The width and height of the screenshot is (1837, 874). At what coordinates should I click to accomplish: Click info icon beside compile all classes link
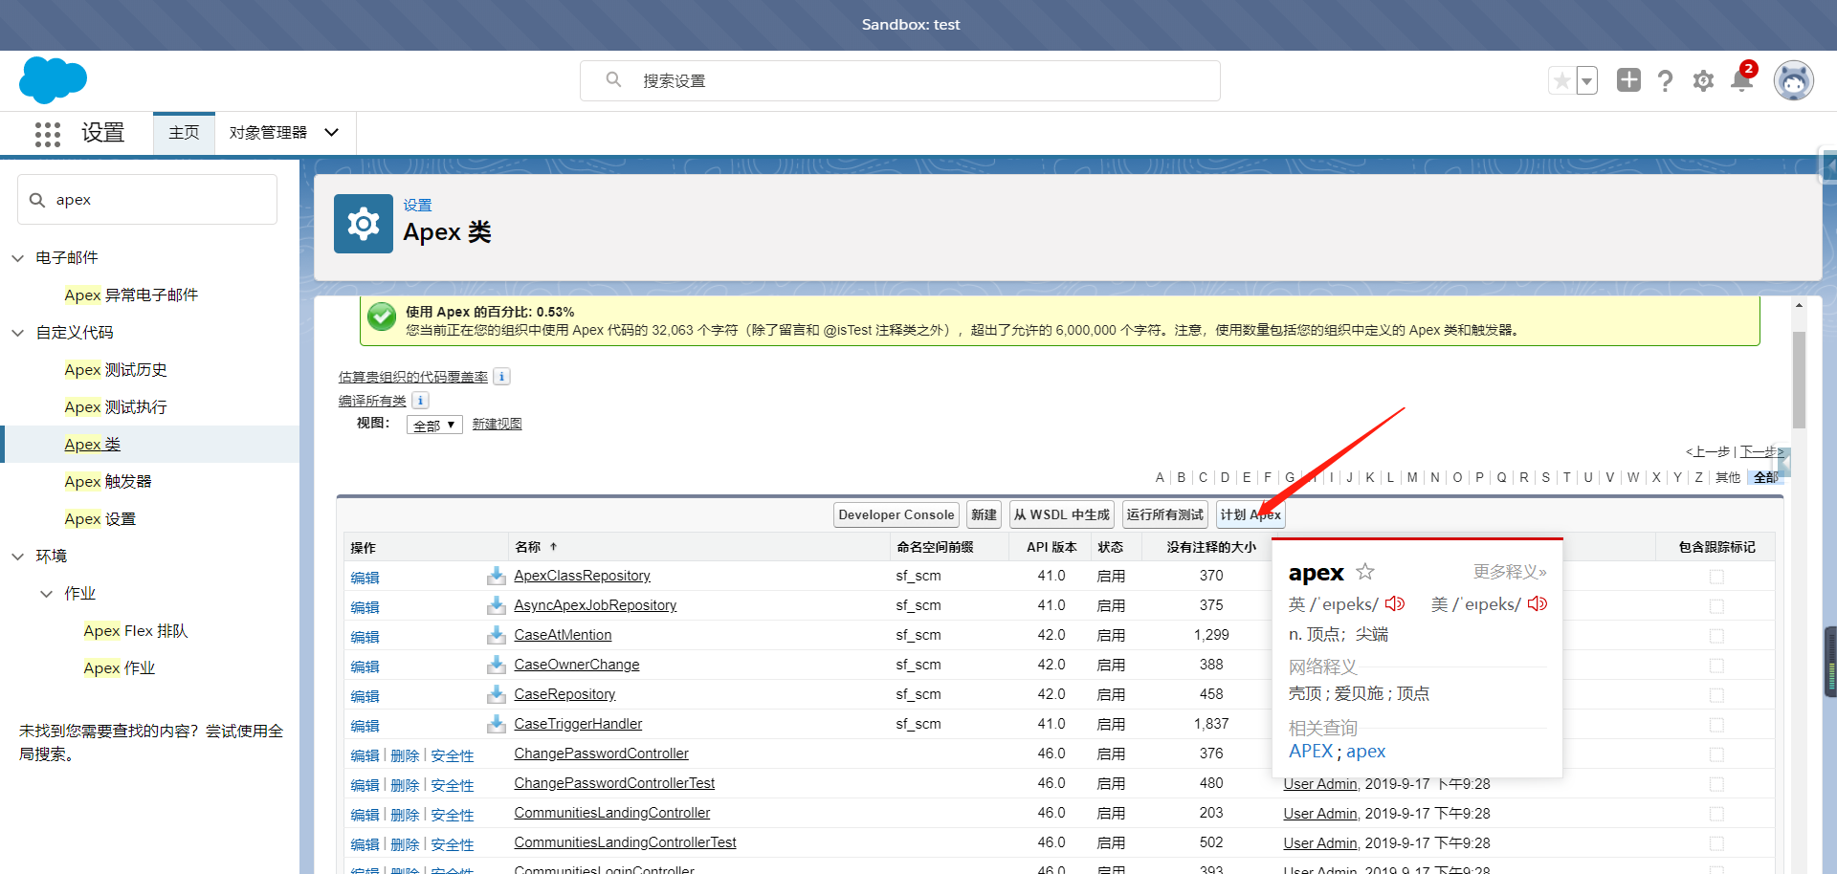click(420, 401)
